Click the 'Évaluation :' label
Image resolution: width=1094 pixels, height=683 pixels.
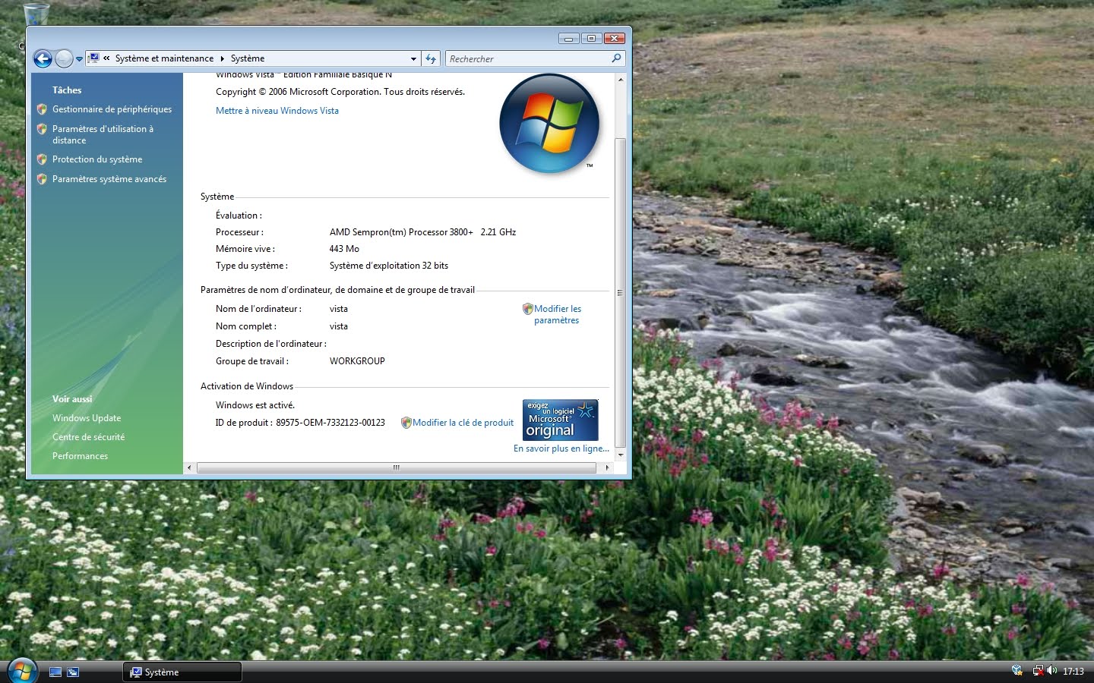pos(239,216)
